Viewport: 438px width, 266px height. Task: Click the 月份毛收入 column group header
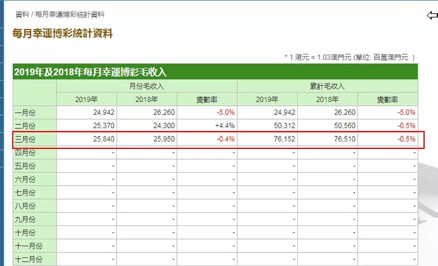pos(146,86)
